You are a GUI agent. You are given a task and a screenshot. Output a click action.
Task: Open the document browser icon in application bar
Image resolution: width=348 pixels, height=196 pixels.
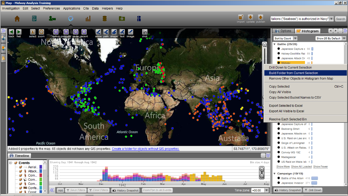pos(34,18)
